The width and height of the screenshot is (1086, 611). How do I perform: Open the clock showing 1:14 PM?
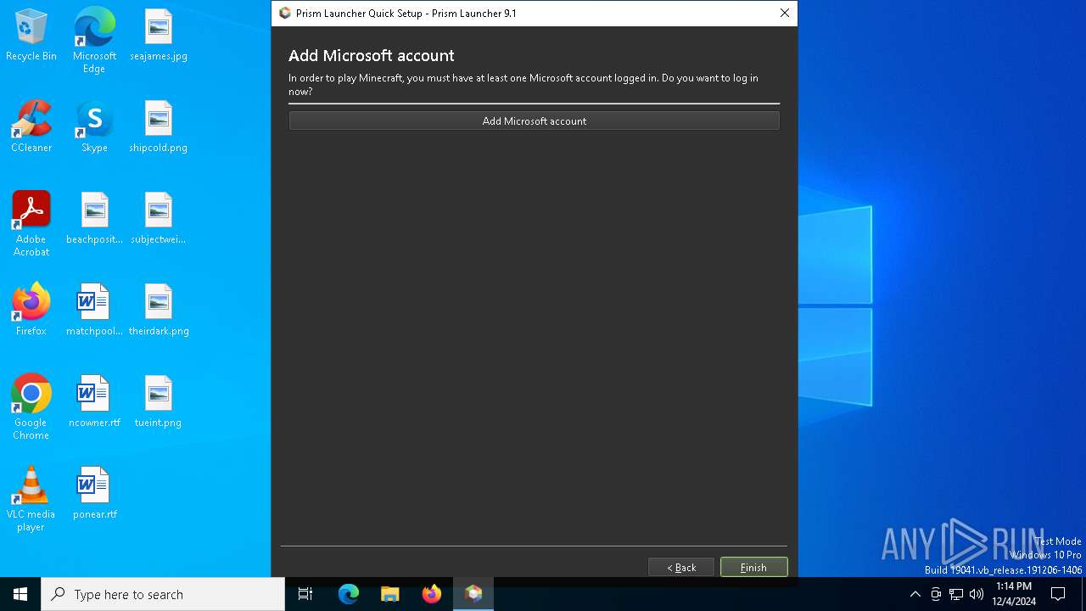tap(1014, 594)
